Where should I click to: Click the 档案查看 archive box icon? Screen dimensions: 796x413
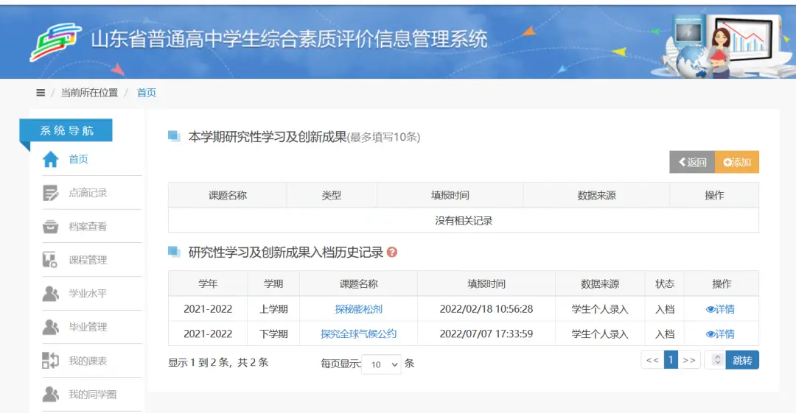coord(50,226)
